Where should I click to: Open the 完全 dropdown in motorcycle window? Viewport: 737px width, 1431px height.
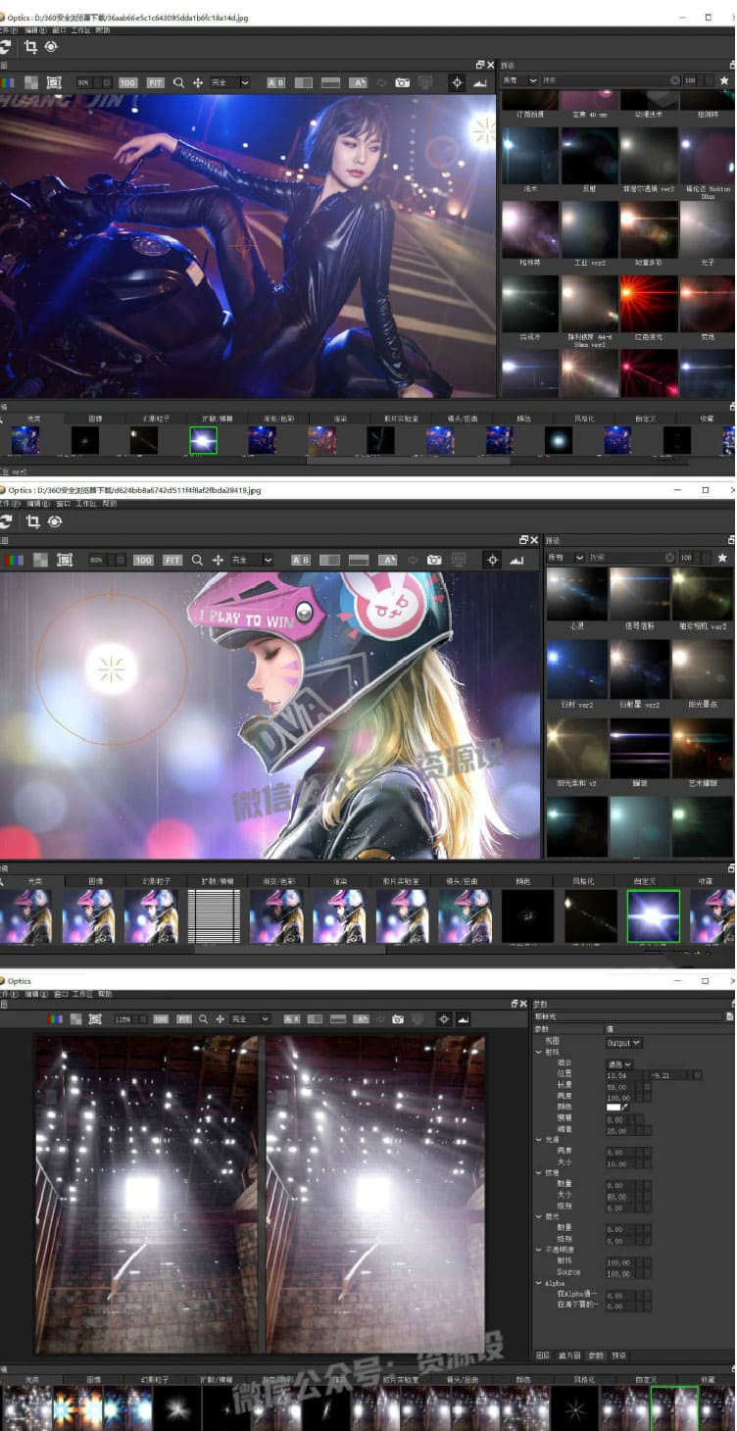[230, 83]
